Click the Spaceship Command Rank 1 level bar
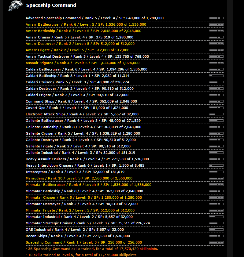 pyautogui.click(x=216, y=242)
